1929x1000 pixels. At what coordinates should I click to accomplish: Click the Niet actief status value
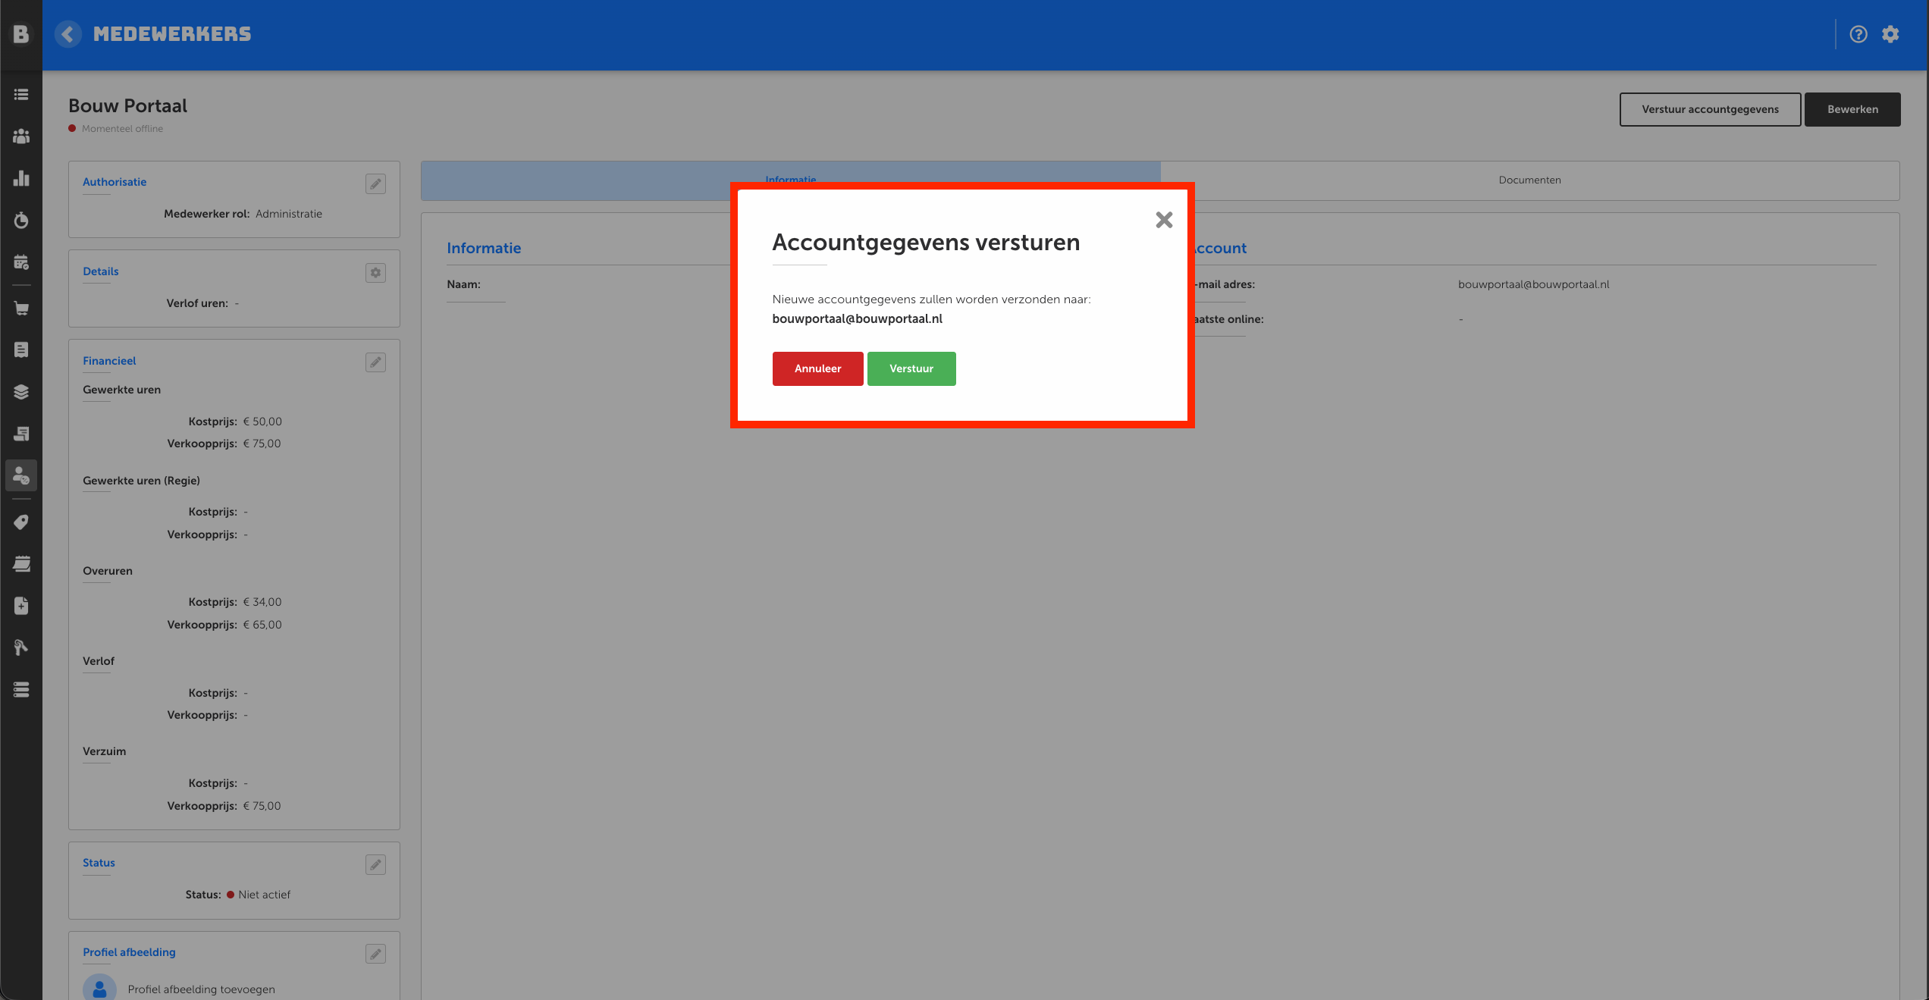[x=264, y=895]
